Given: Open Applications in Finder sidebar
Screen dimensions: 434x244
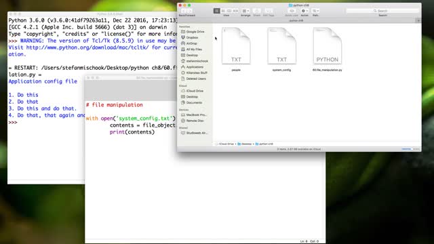Looking at the screenshot, I should pos(195,67).
